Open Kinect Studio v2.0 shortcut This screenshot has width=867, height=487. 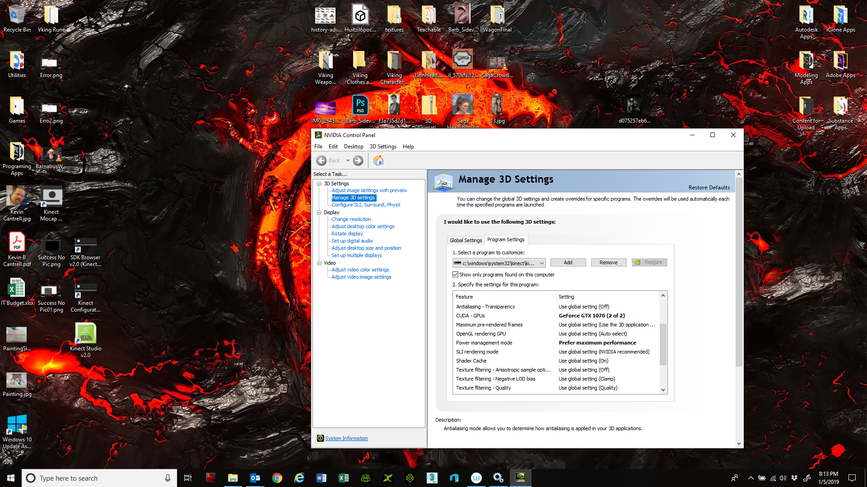85,340
